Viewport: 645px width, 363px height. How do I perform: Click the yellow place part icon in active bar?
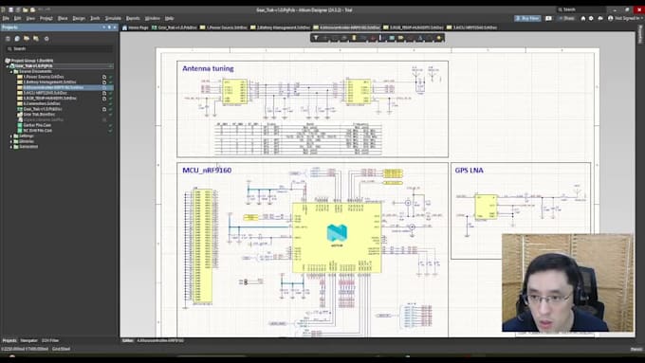click(354, 38)
